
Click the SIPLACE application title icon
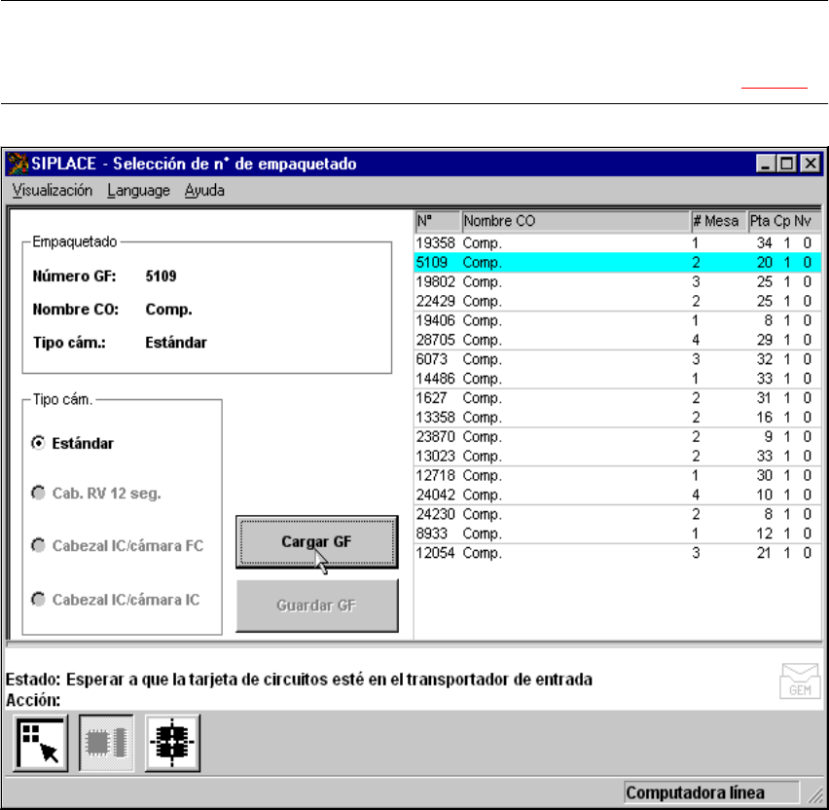18,164
